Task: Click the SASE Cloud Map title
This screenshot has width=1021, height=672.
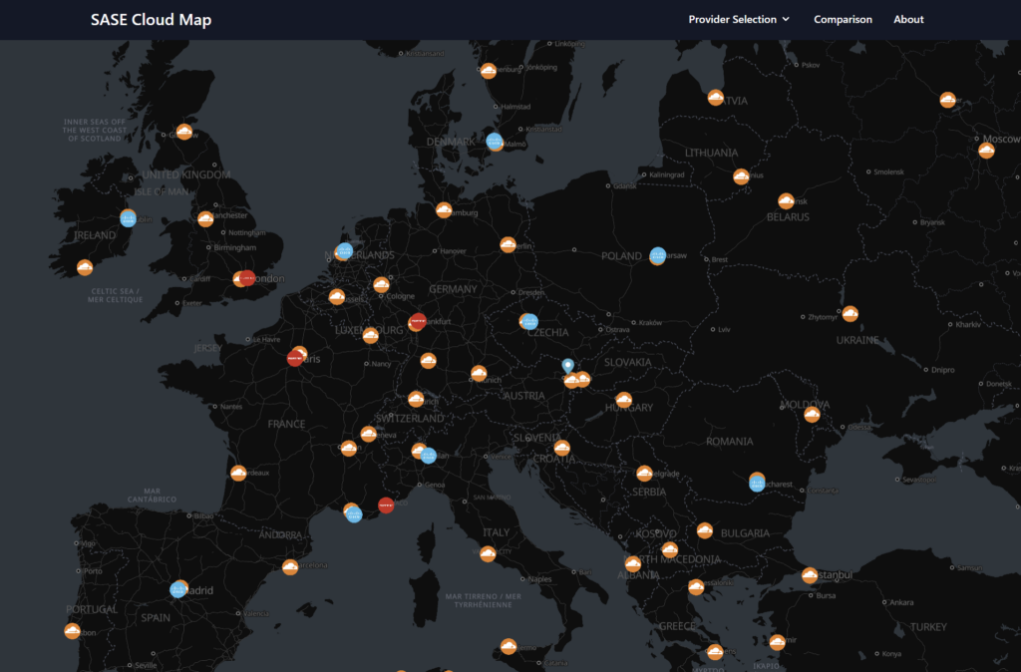Action: (152, 20)
